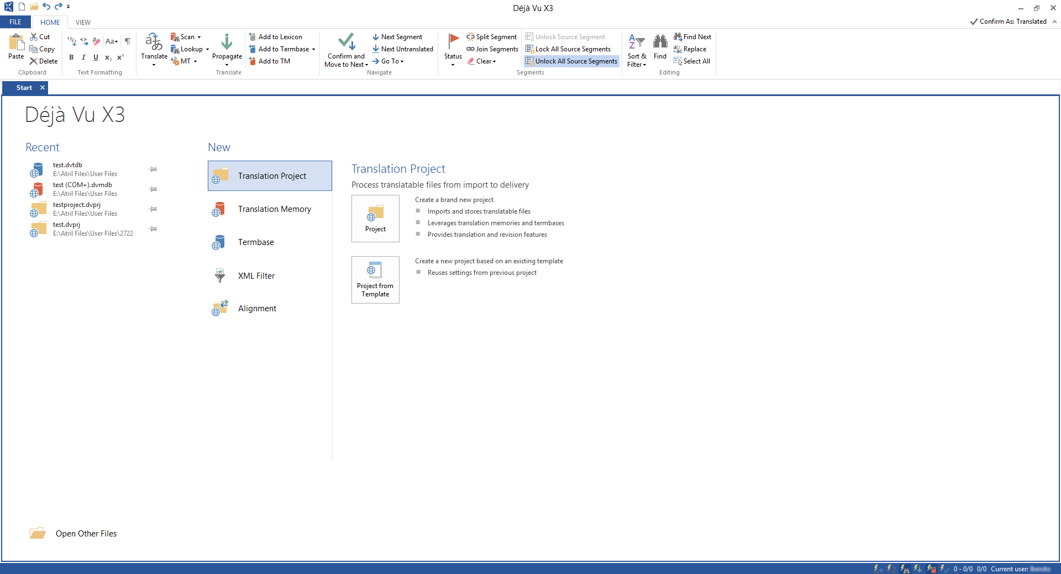The height and width of the screenshot is (574, 1061).
Task: Open the Add to Termbase dropdown arrow
Action: pyautogui.click(x=313, y=49)
